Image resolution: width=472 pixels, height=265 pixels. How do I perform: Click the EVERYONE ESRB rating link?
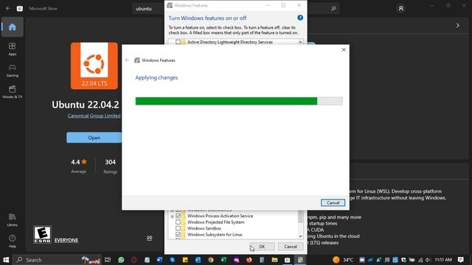coord(66,240)
